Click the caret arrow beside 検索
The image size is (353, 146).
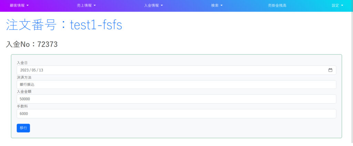click(x=222, y=6)
